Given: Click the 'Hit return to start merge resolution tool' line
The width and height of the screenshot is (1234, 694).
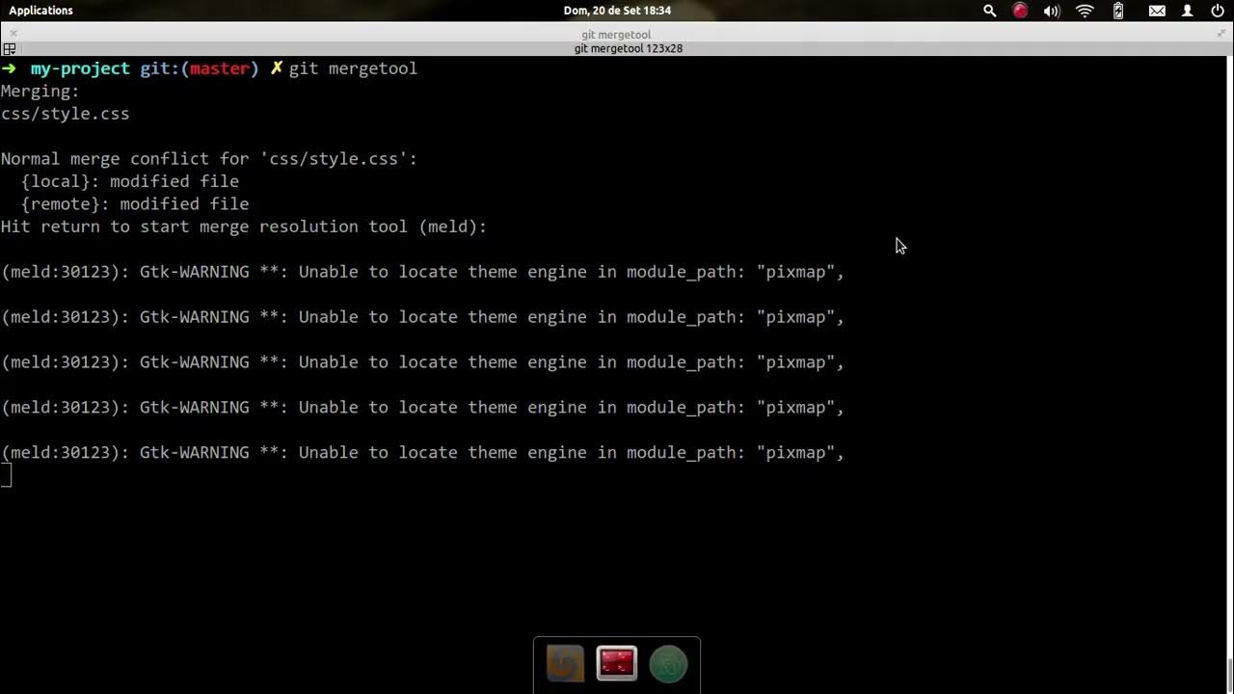Looking at the screenshot, I should [x=244, y=227].
